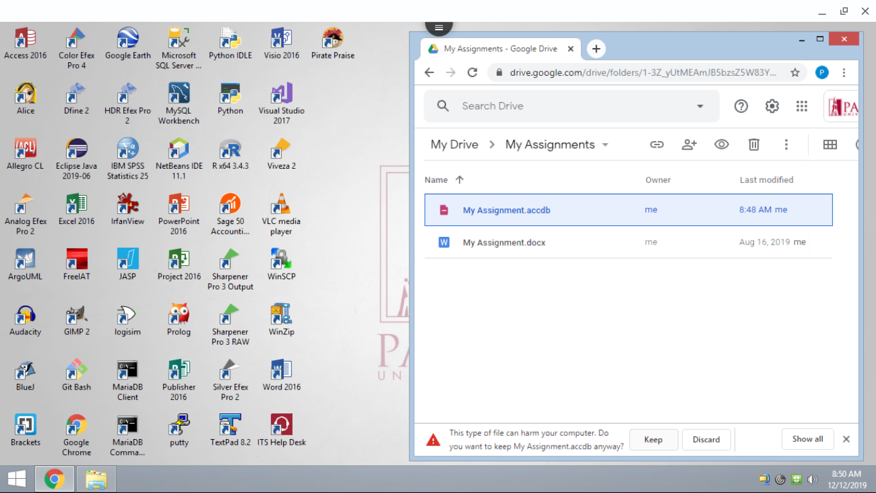Open Google apps grid in Drive

802,107
